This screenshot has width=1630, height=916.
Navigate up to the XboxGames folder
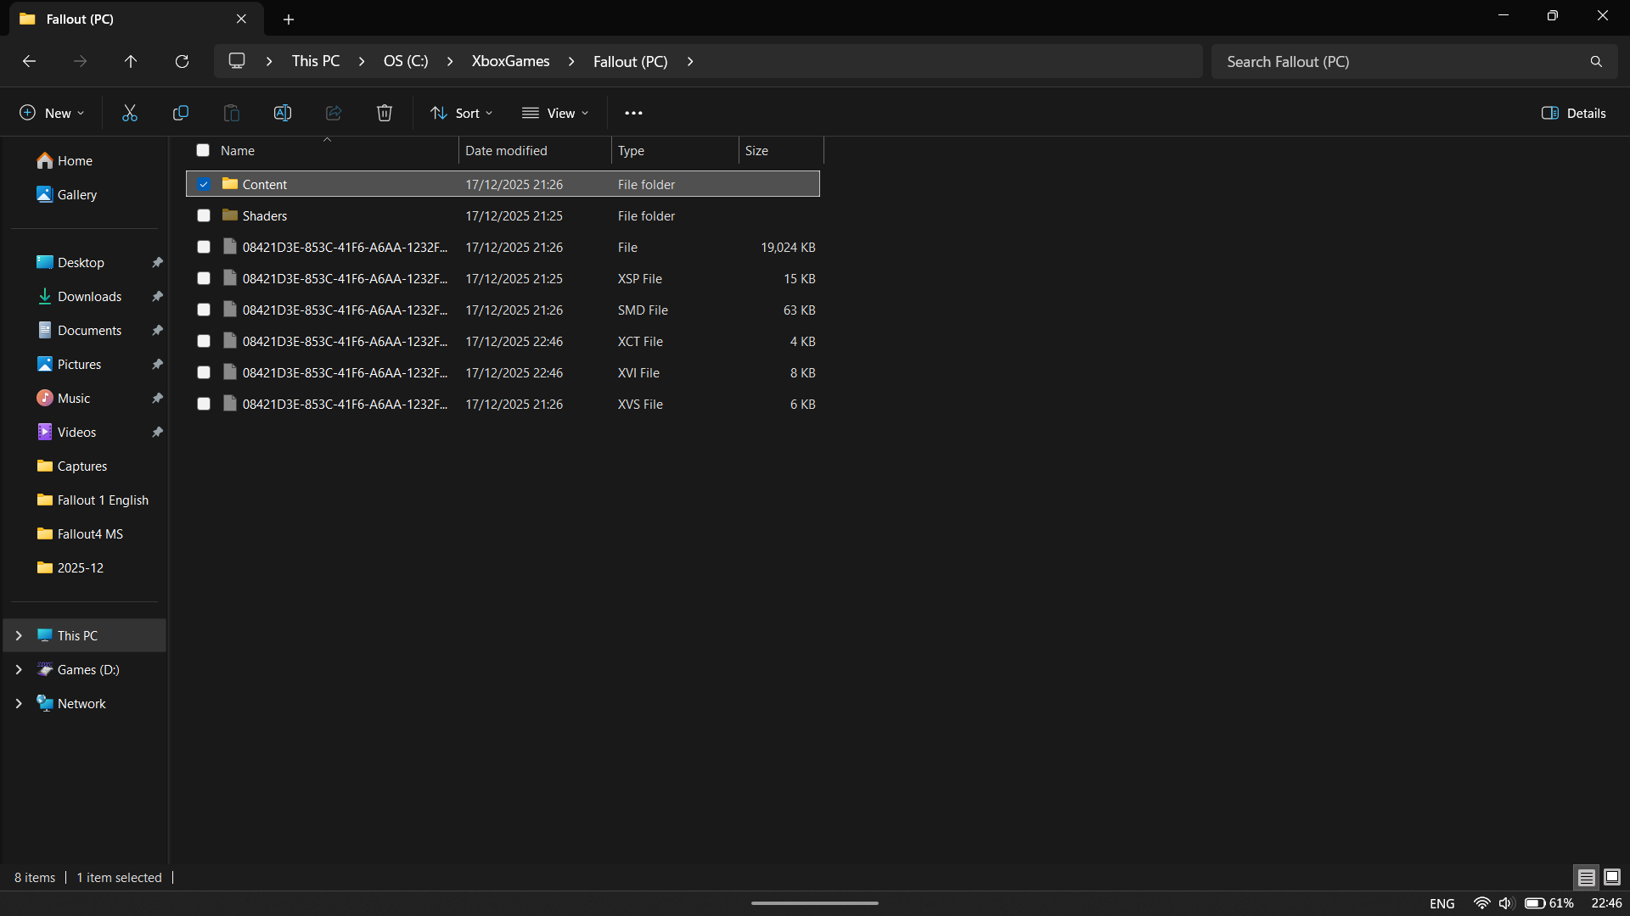click(131, 61)
